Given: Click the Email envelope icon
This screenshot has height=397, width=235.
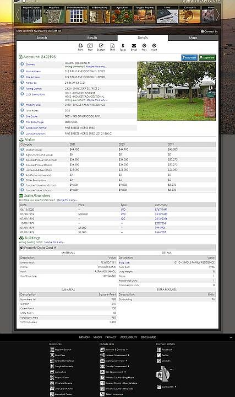Looking at the screenshot, I should click(x=134, y=46).
